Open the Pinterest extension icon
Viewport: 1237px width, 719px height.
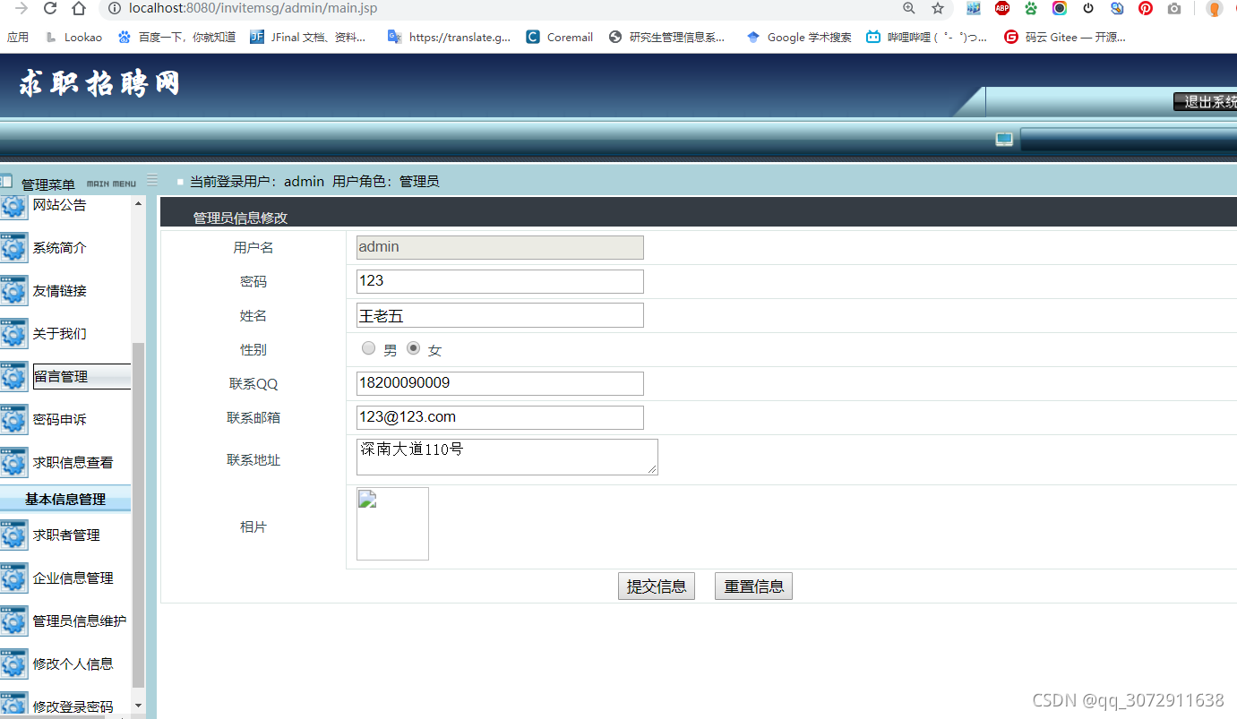tap(1146, 8)
